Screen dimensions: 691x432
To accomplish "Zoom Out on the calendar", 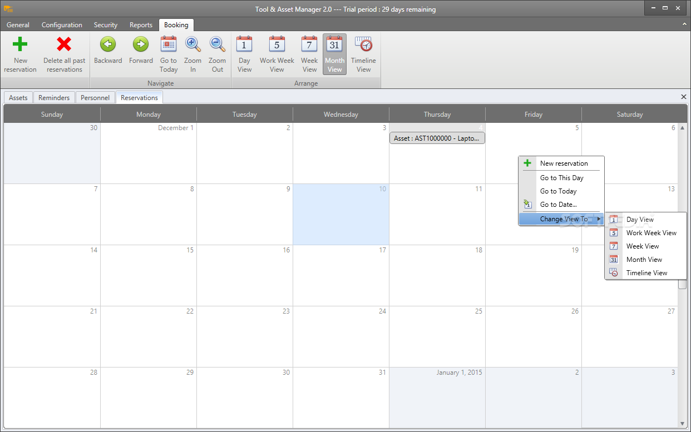I will (217, 54).
